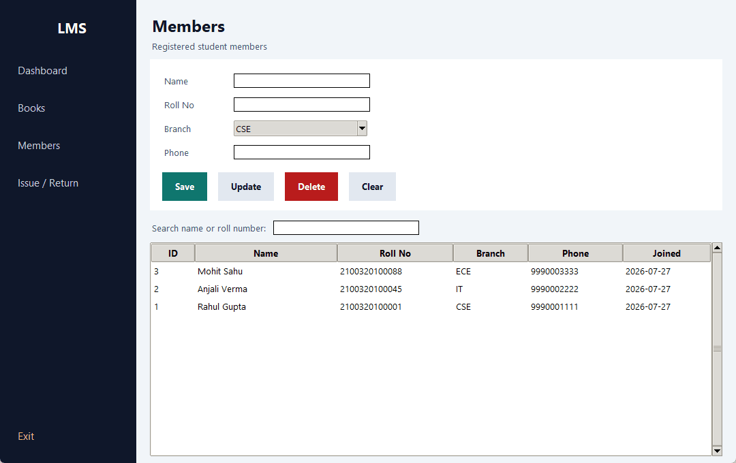
Task: Click the scrollbar up arrow of the table
Action: pos(717,248)
